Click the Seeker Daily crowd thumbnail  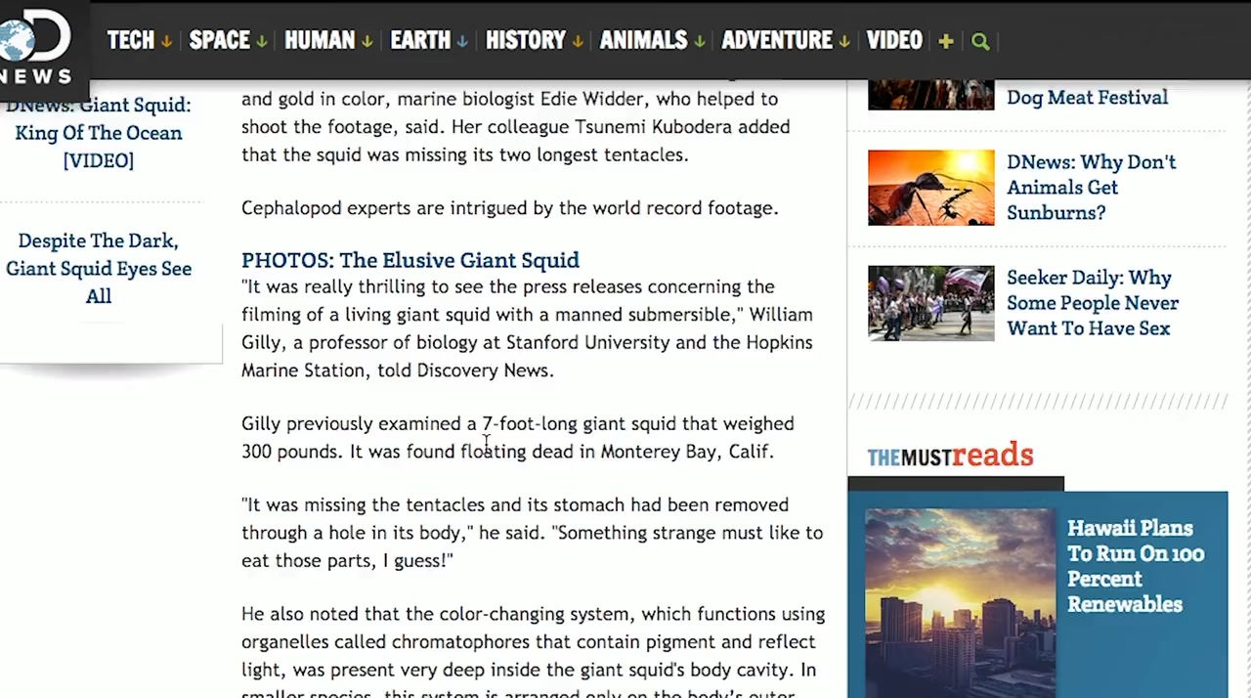point(930,303)
